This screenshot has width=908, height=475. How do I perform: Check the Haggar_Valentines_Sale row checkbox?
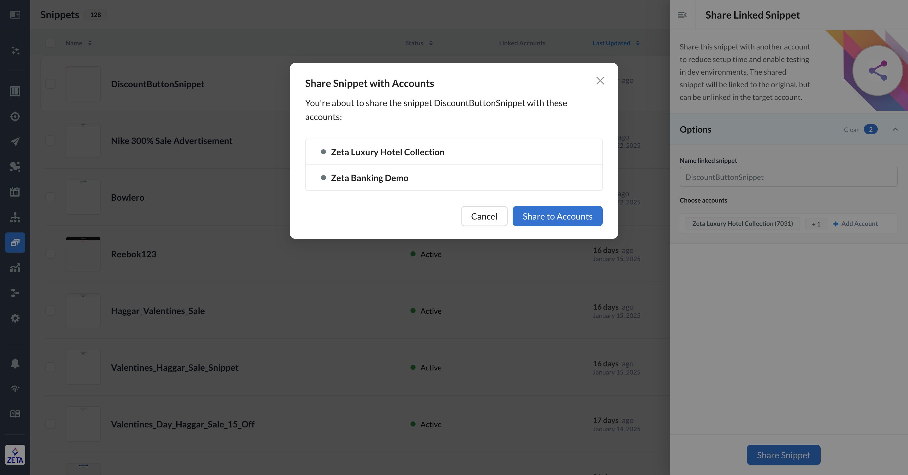coord(50,311)
